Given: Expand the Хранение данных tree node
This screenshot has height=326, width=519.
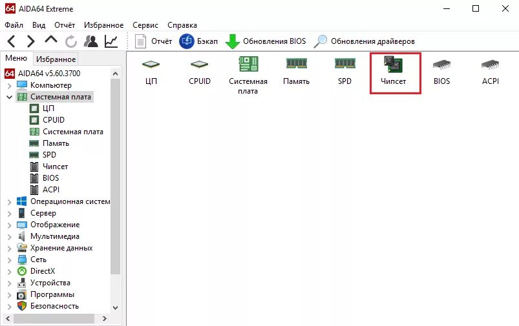Looking at the screenshot, I should (x=9, y=249).
